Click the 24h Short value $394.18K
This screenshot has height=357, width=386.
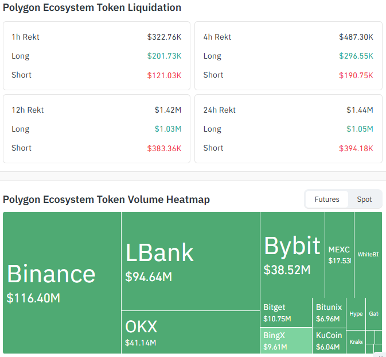356,148
